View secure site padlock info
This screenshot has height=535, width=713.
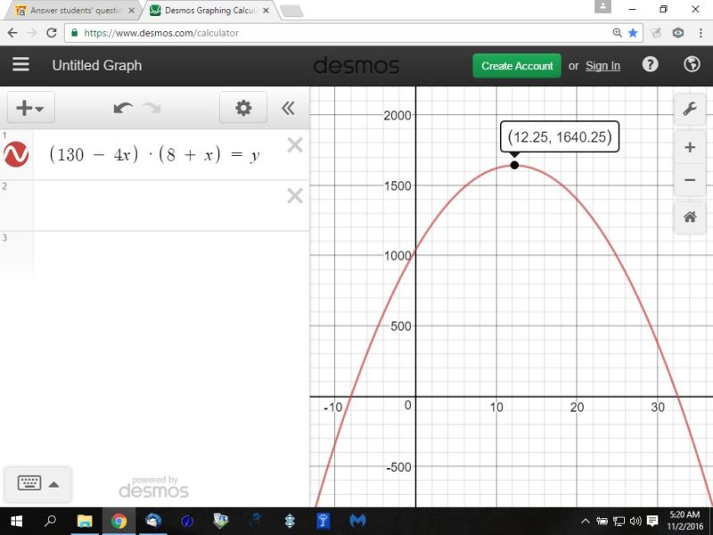(75, 33)
